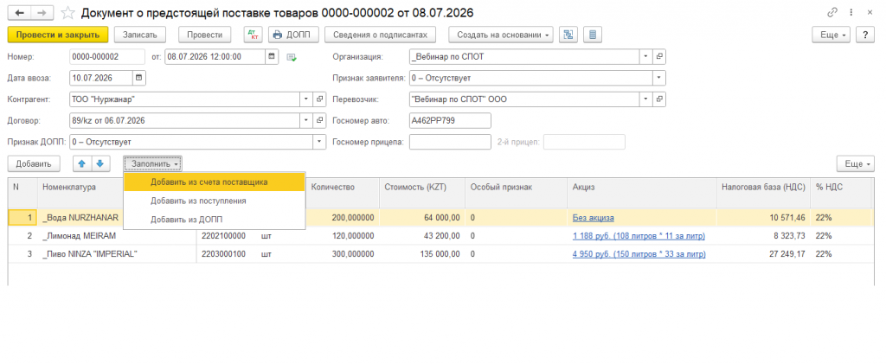Expand Признак ДОПП dropdown
This screenshot has width=886, height=364.
click(x=320, y=142)
